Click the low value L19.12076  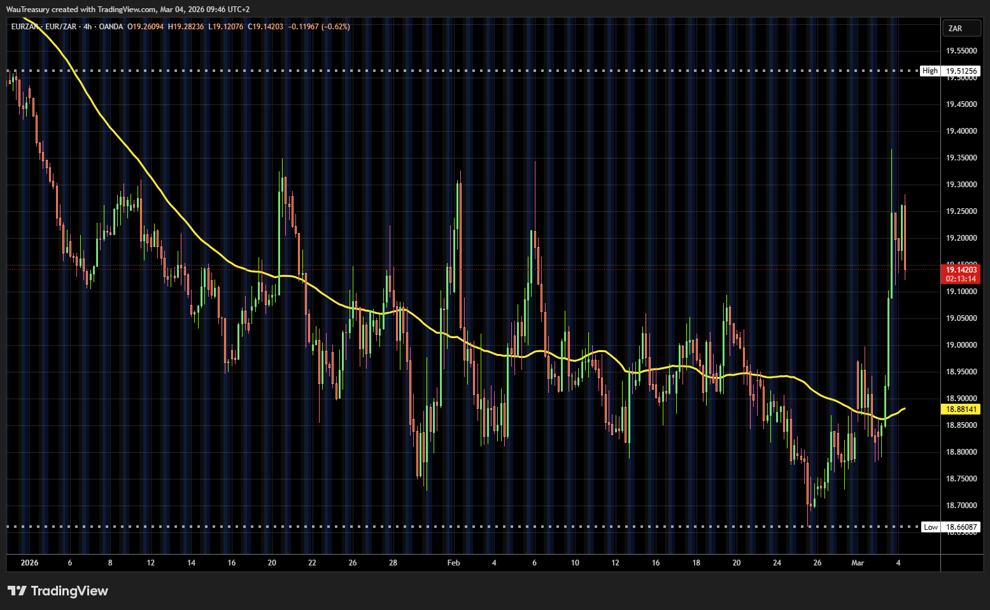point(226,27)
